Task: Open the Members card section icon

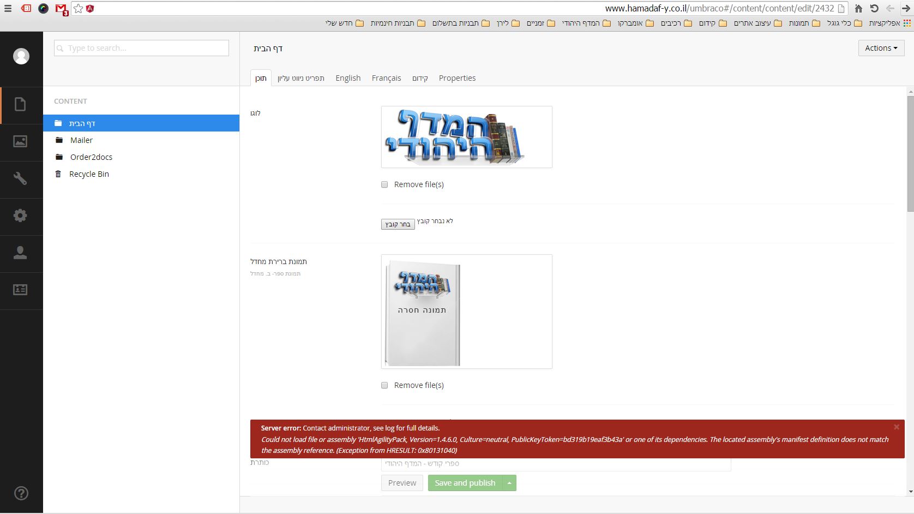Action: [x=20, y=290]
